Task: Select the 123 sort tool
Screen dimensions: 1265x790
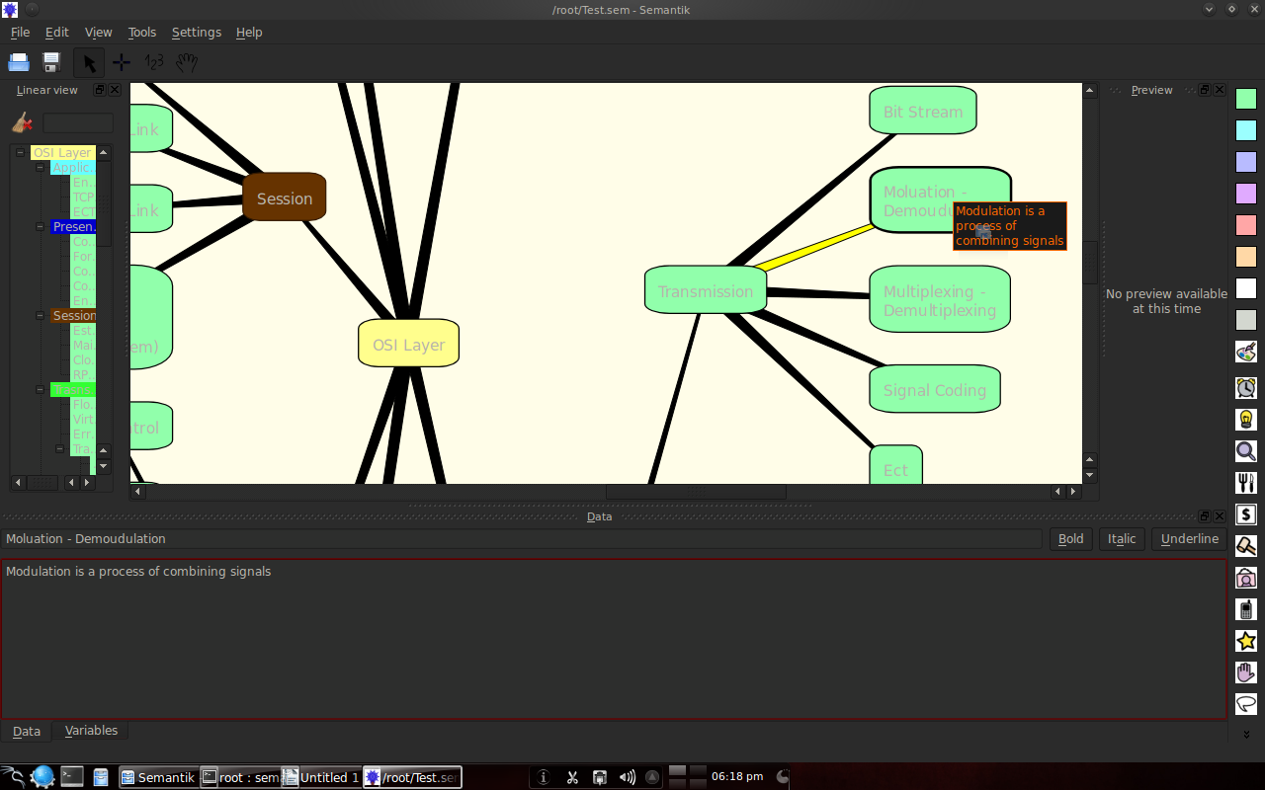Action: pyautogui.click(x=154, y=62)
